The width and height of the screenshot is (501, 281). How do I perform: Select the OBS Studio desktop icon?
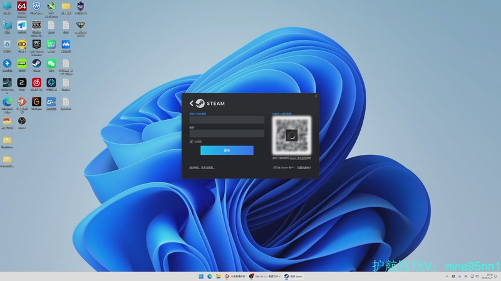click(x=22, y=121)
